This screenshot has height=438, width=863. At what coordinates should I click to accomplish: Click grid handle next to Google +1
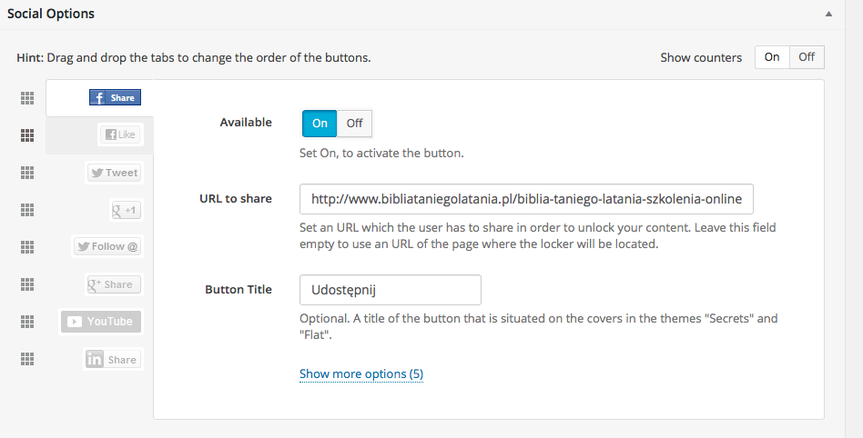[27, 210]
